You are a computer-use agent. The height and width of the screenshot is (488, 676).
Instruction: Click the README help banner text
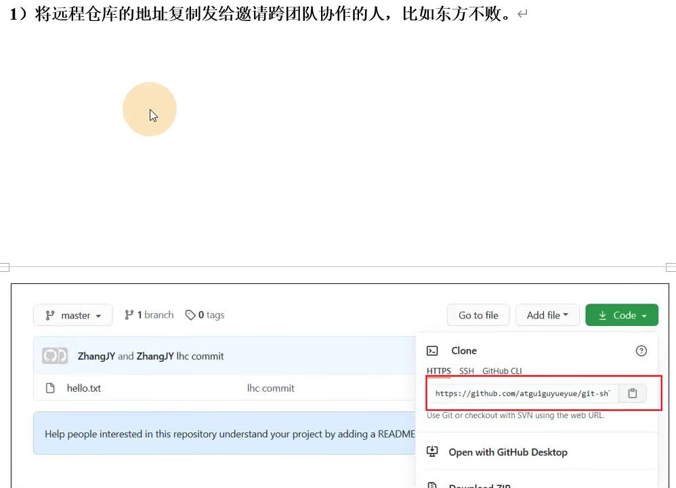(x=230, y=434)
